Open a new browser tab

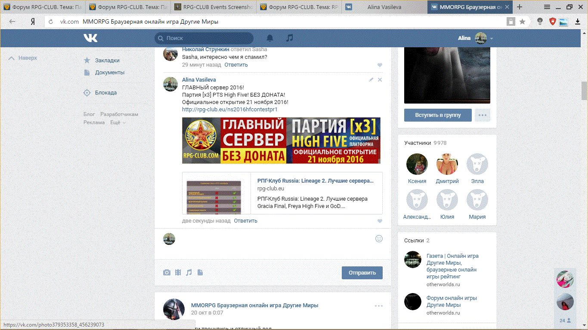520,7
